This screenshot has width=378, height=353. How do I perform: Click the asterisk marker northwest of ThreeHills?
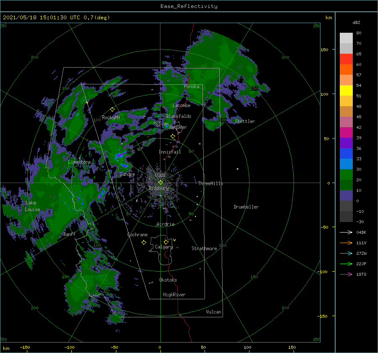(199, 144)
